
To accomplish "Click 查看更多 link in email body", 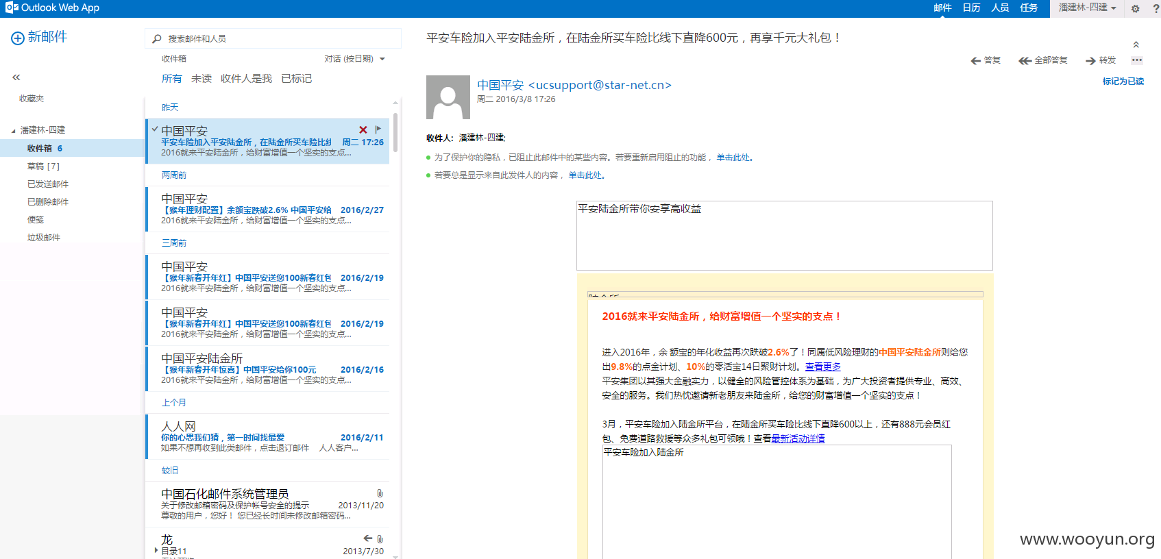I will coord(822,367).
